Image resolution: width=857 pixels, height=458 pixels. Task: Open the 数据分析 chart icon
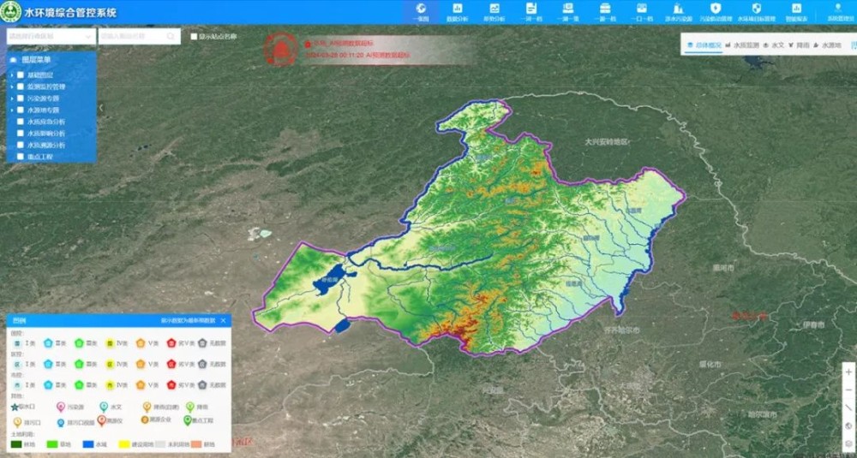(x=458, y=9)
